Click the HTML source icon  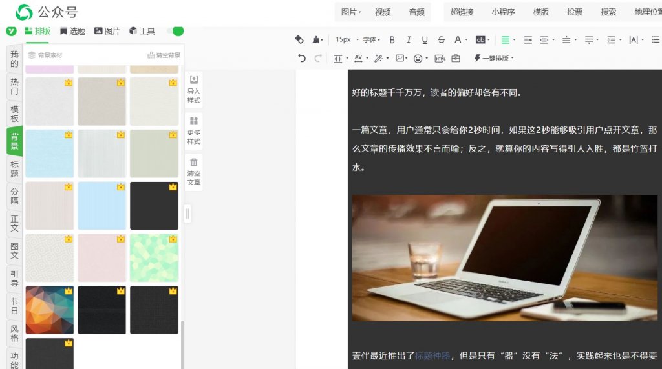click(440, 59)
